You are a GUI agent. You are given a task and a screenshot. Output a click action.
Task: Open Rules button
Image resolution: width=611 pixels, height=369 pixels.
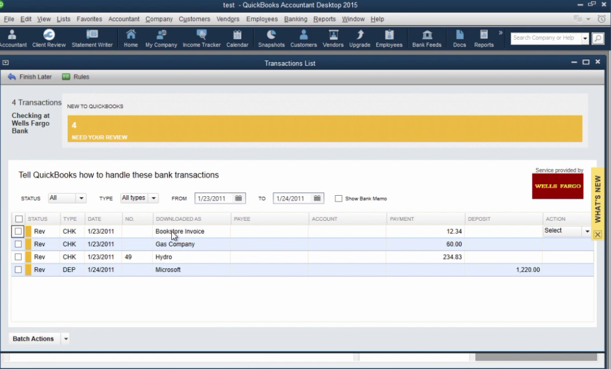[76, 77]
